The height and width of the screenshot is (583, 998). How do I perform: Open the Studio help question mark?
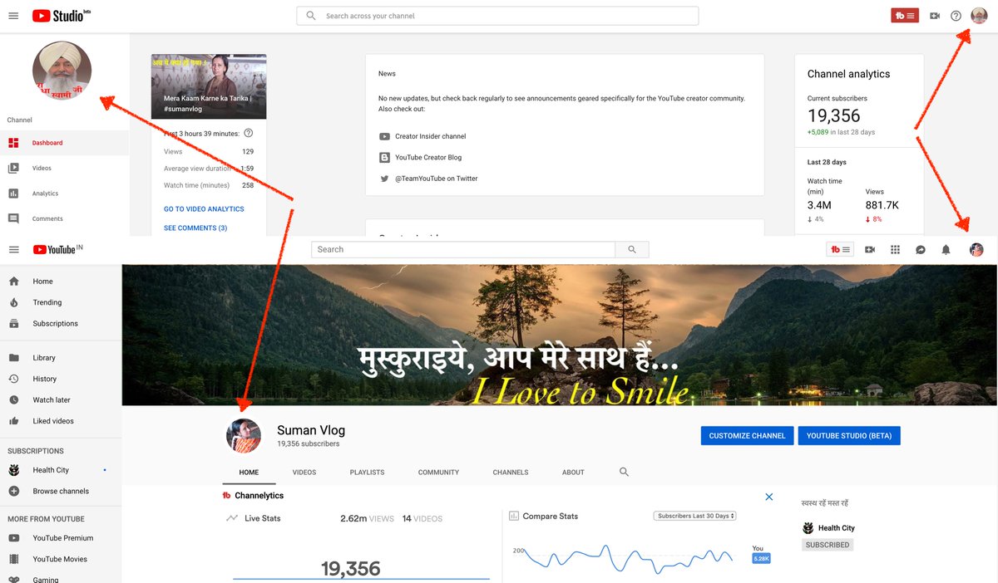coord(956,16)
